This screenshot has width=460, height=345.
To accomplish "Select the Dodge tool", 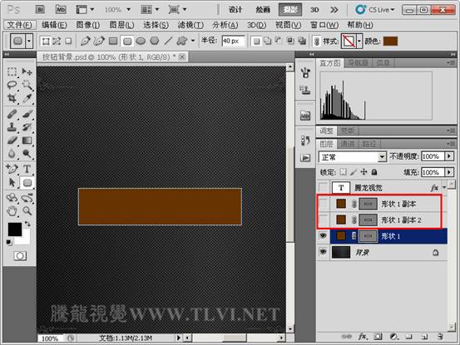I will 27,153.
